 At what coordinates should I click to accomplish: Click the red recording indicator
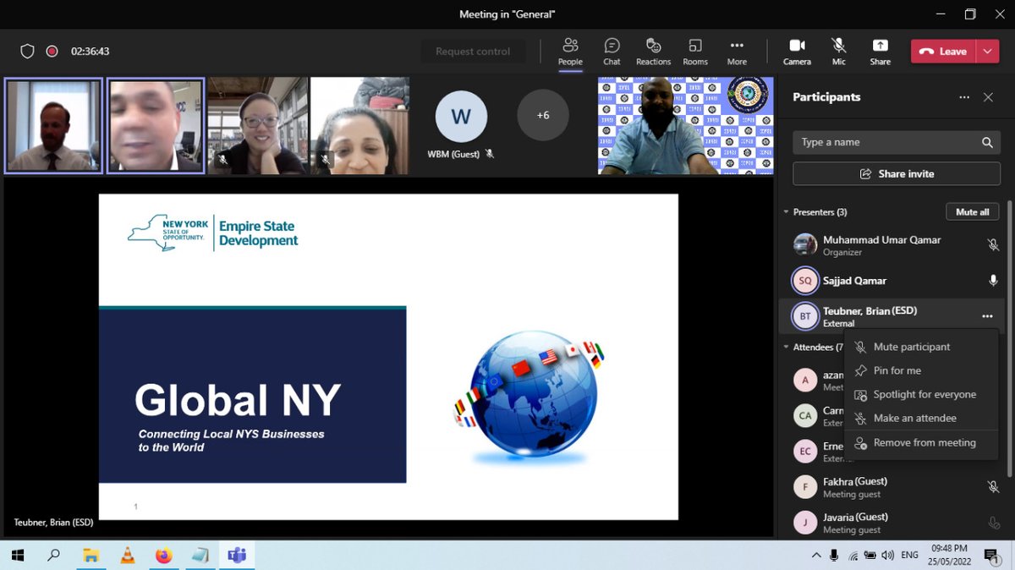coord(52,52)
